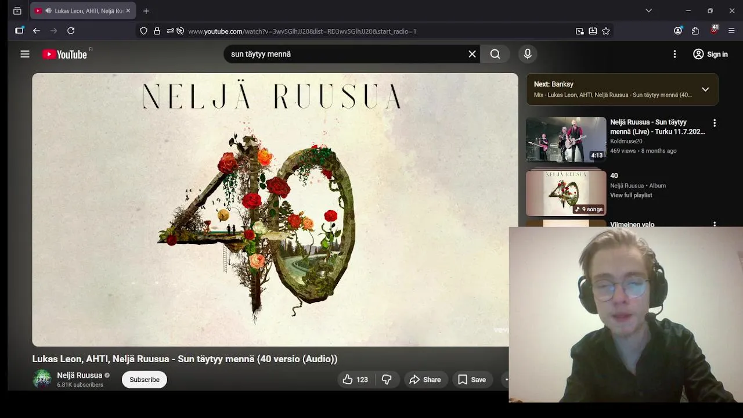
Task: Open the list all tabs dropdown
Action: pos(648,10)
